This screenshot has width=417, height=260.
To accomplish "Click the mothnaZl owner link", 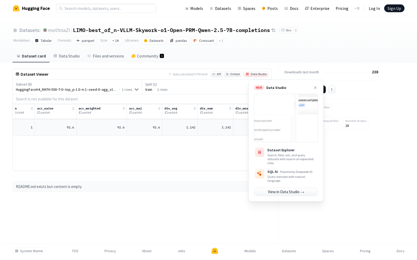I will [59, 30].
